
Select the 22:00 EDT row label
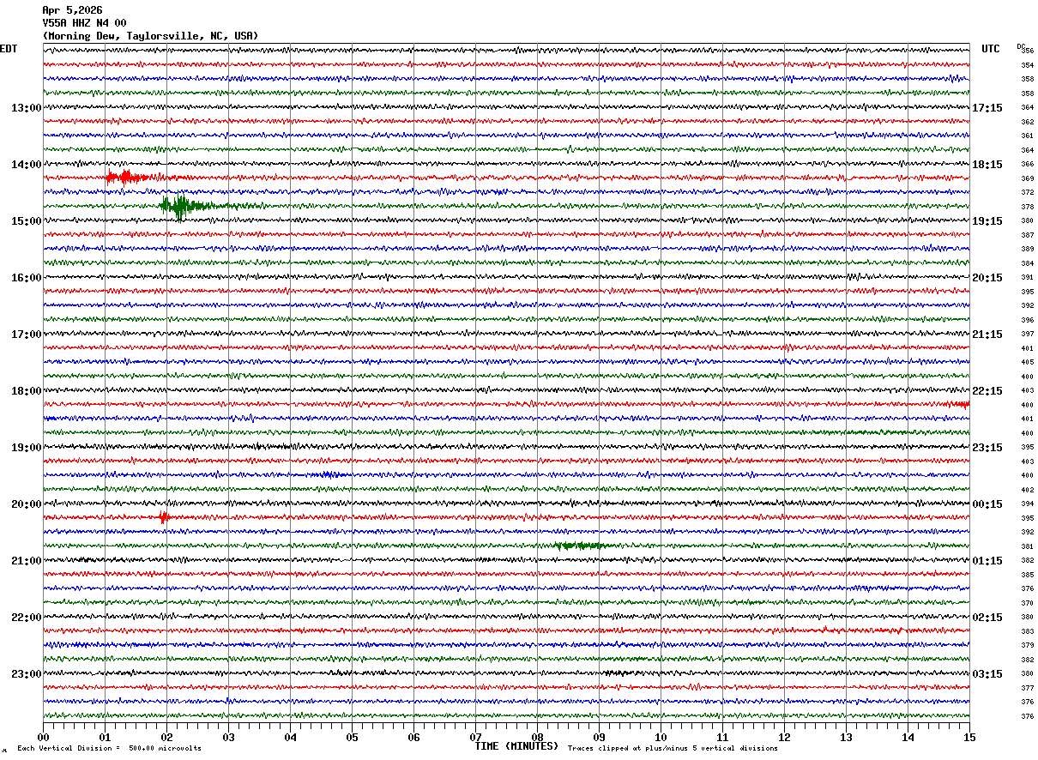click(26, 618)
